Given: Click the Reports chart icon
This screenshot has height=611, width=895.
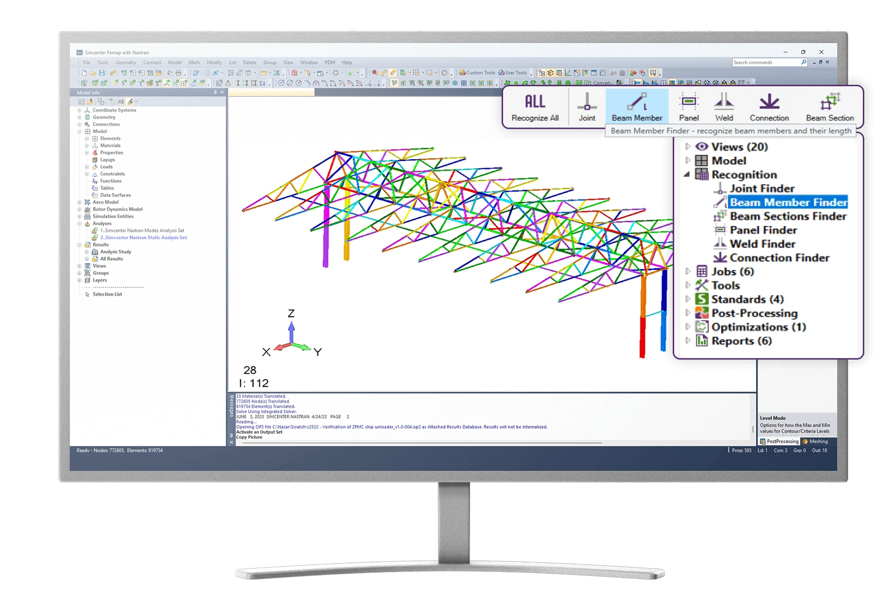Looking at the screenshot, I should pyautogui.click(x=701, y=341).
